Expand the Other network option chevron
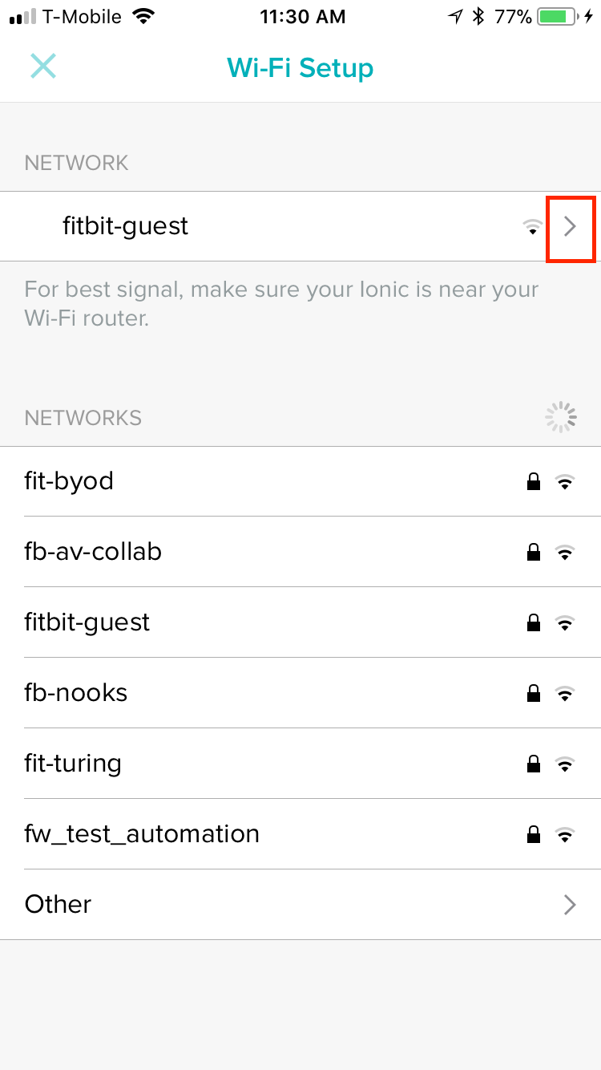The height and width of the screenshot is (1070, 601). point(570,905)
